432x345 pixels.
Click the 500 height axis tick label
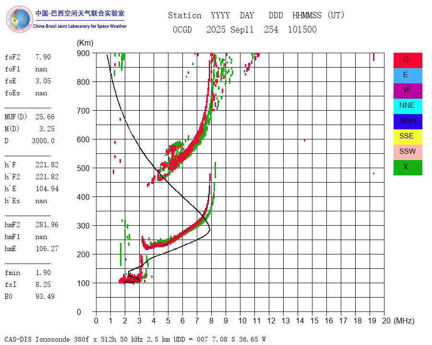point(83,168)
